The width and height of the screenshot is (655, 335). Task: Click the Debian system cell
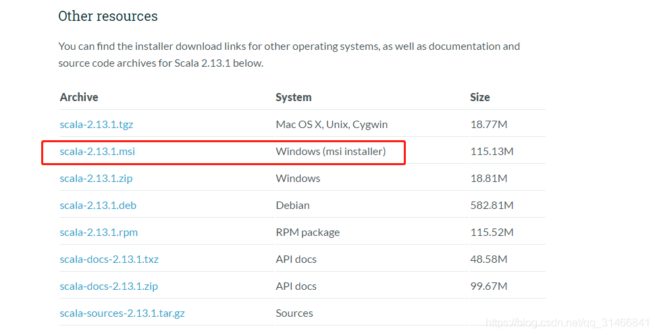point(293,206)
